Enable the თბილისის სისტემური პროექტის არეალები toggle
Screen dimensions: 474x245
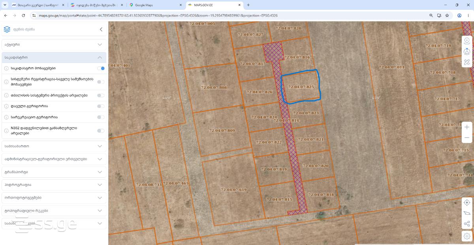(101, 95)
